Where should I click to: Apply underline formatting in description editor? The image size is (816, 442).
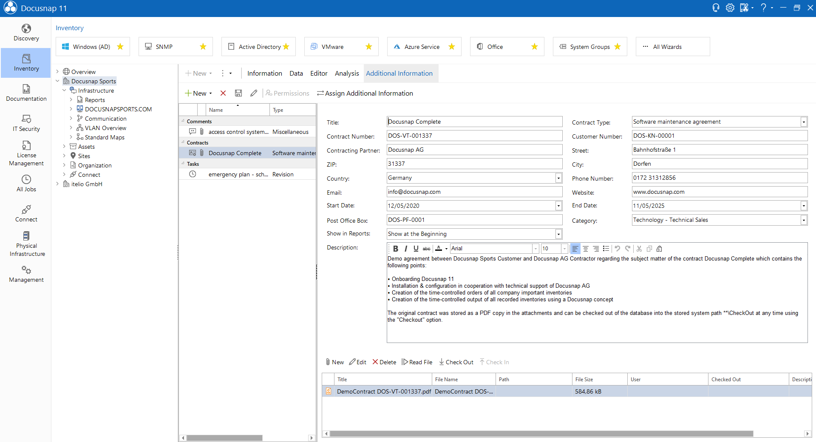point(416,249)
